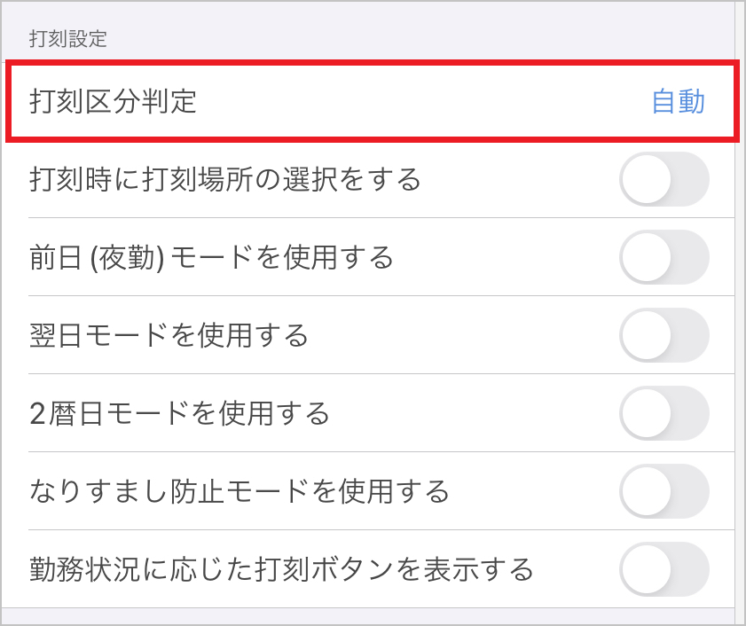Click the 前日(夜勤)モードを使用する label text

pos(211,258)
